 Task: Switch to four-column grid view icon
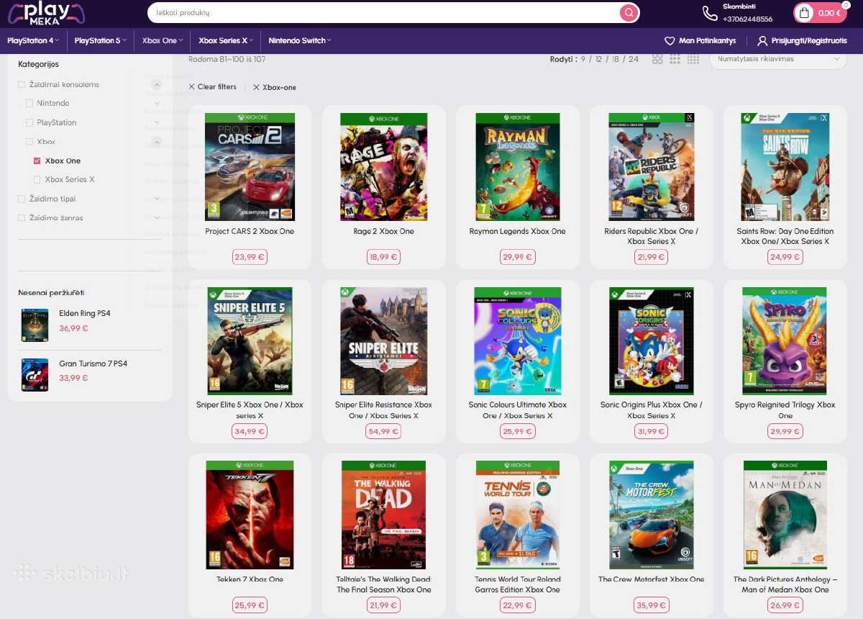(693, 59)
